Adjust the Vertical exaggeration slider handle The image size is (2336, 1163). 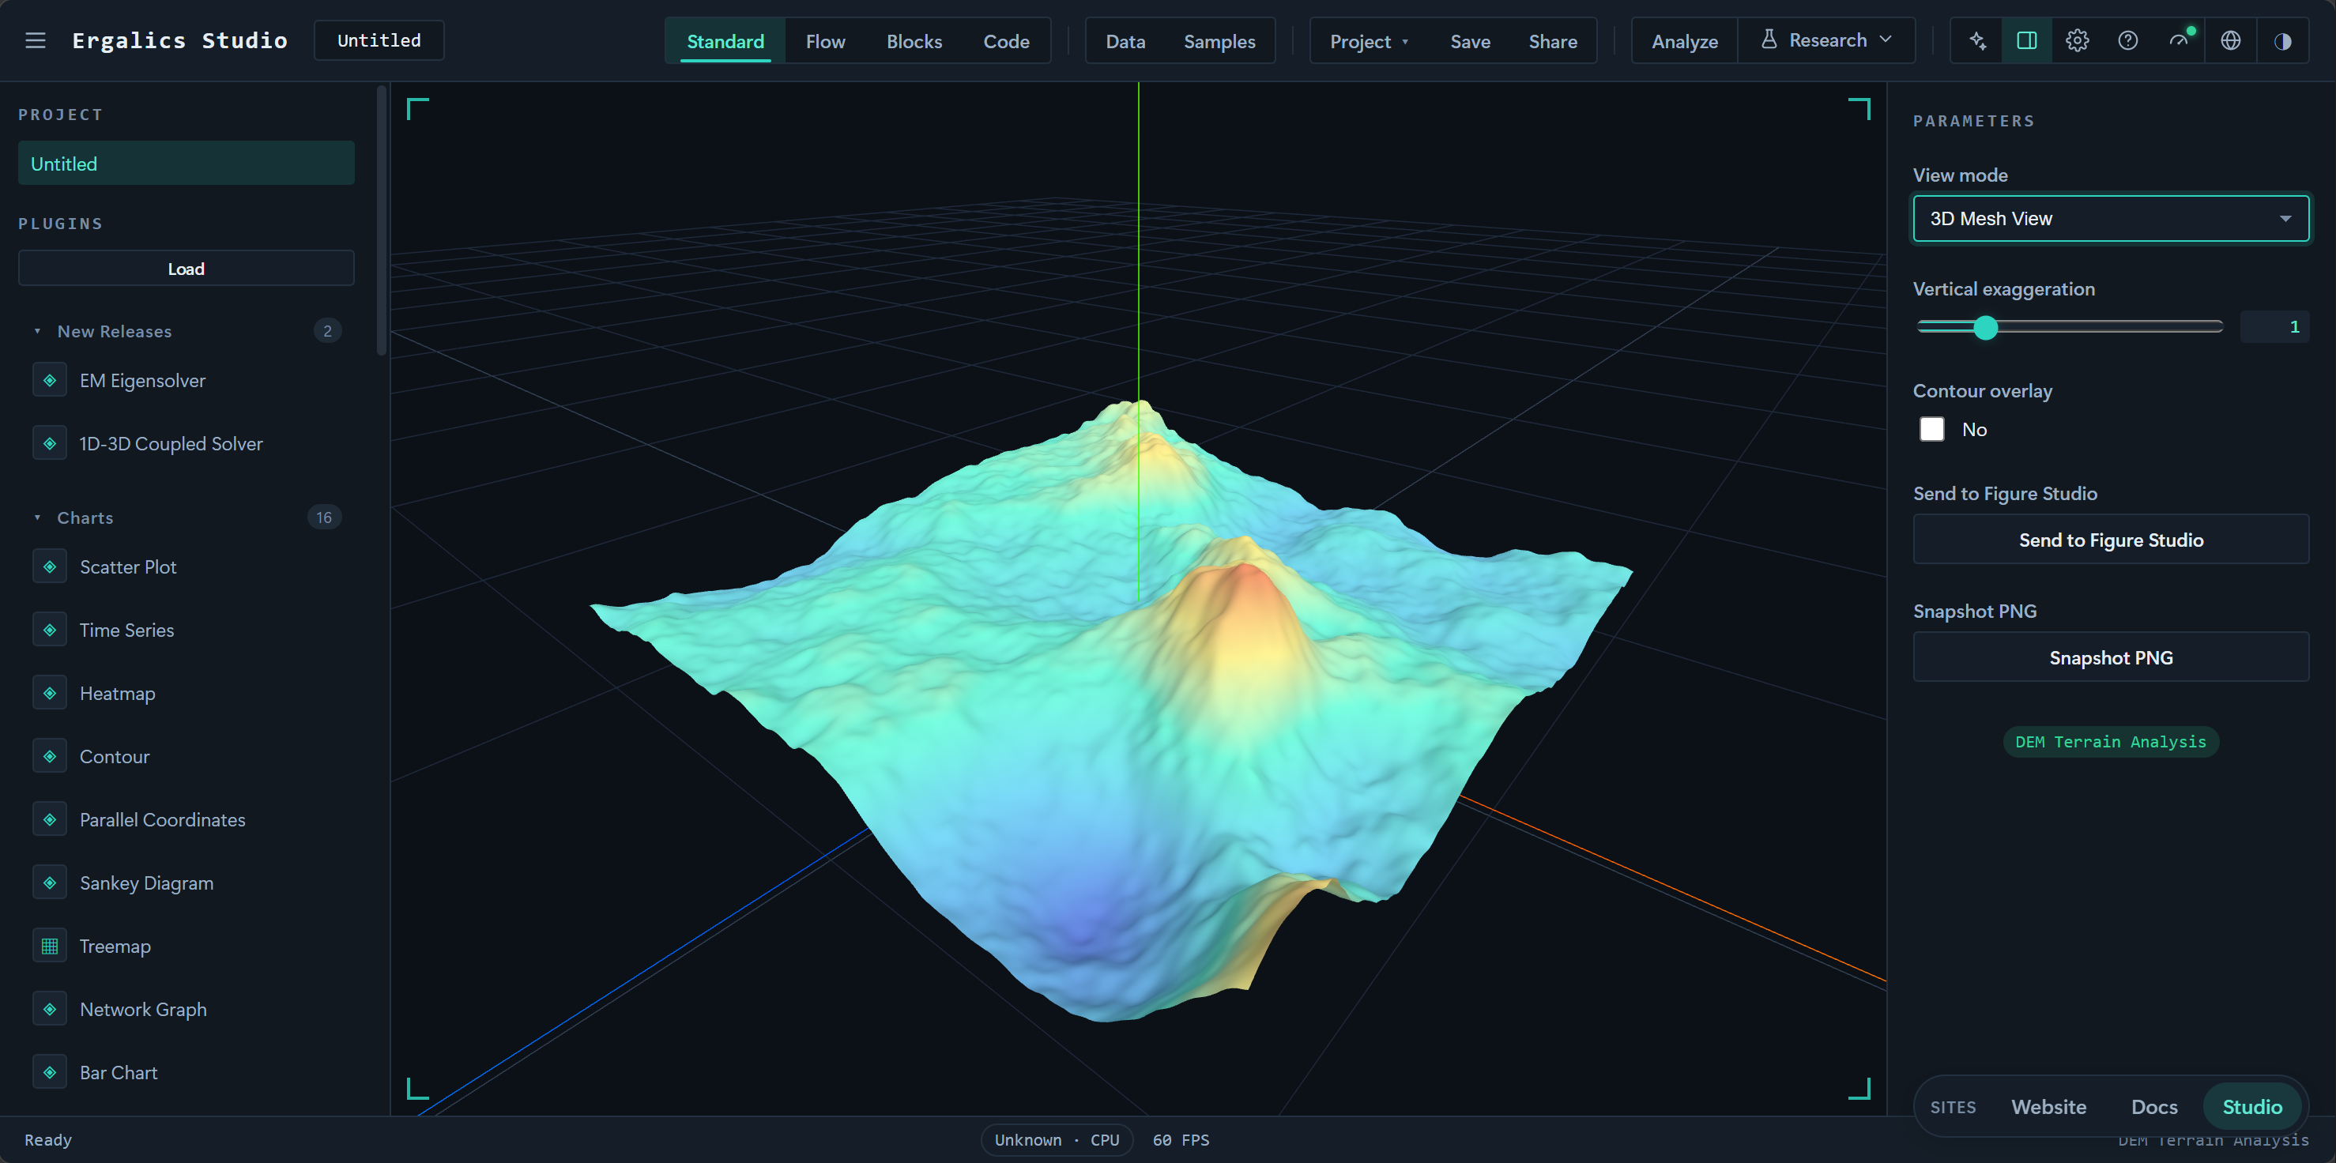click(1986, 327)
